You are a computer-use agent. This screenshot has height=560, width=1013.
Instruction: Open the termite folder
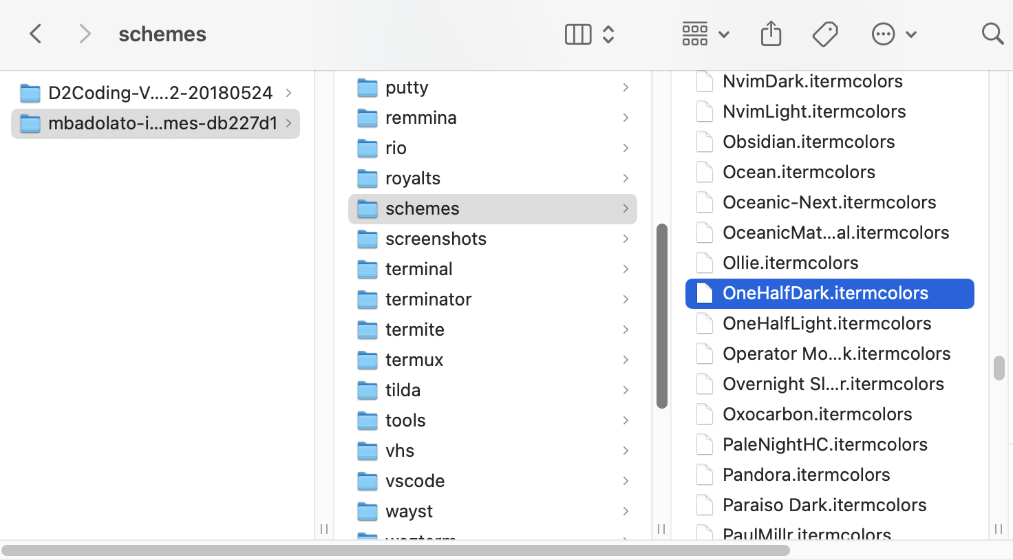click(x=493, y=330)
